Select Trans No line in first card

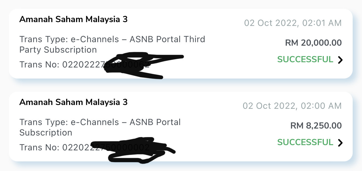click(x=85, y=65)
